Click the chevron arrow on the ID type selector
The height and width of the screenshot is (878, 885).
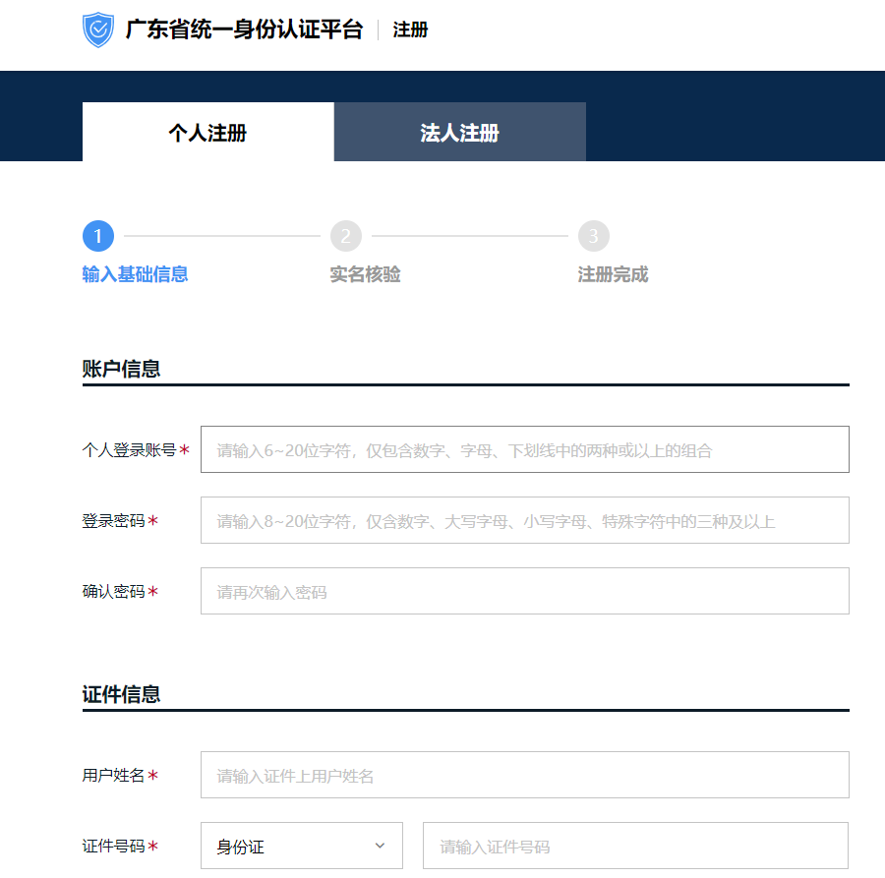pyautogui.click(x=379, y=846)
